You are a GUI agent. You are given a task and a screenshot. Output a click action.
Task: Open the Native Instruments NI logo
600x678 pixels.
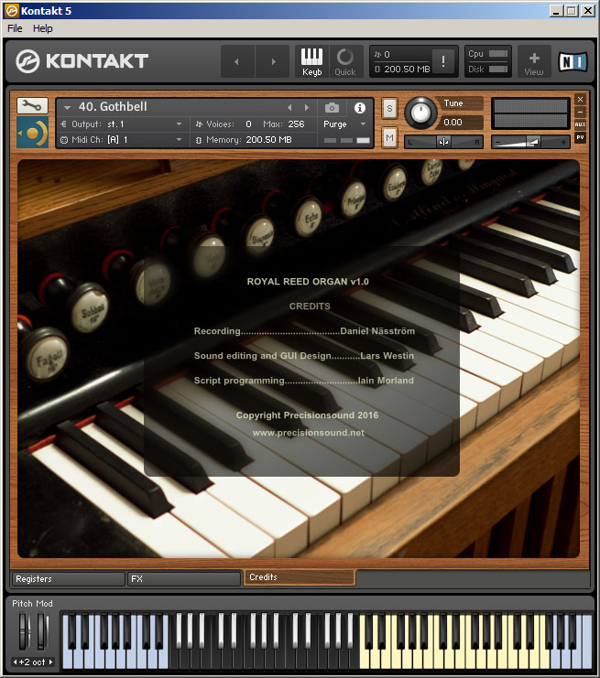click(573, 62)
